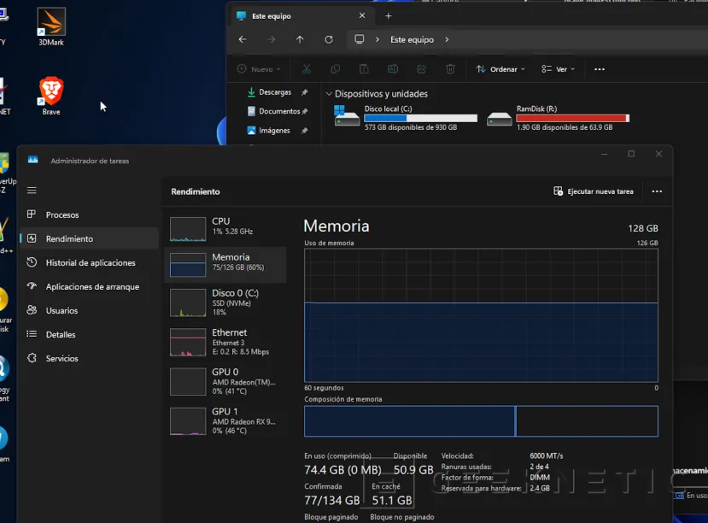Click the back arrow in File Explorer
This screenshot has height=523, width=708.
pyautogui.click(x=243, y=39)
